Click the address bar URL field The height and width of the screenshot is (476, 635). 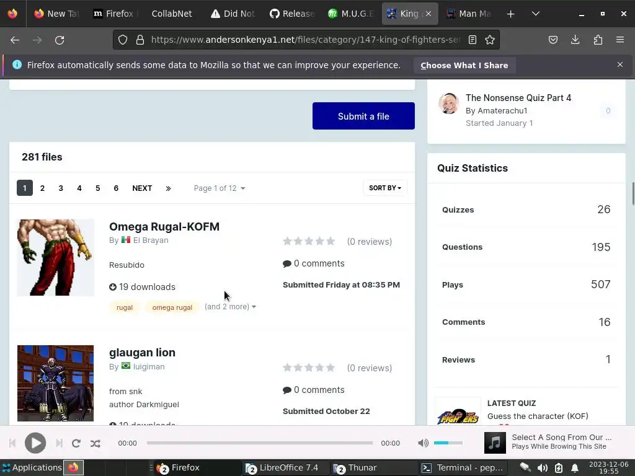305,40
